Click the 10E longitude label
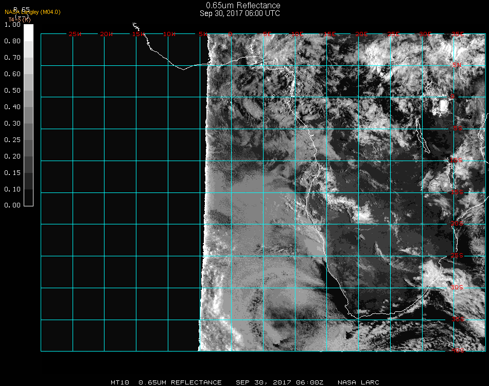 (298, 34)
